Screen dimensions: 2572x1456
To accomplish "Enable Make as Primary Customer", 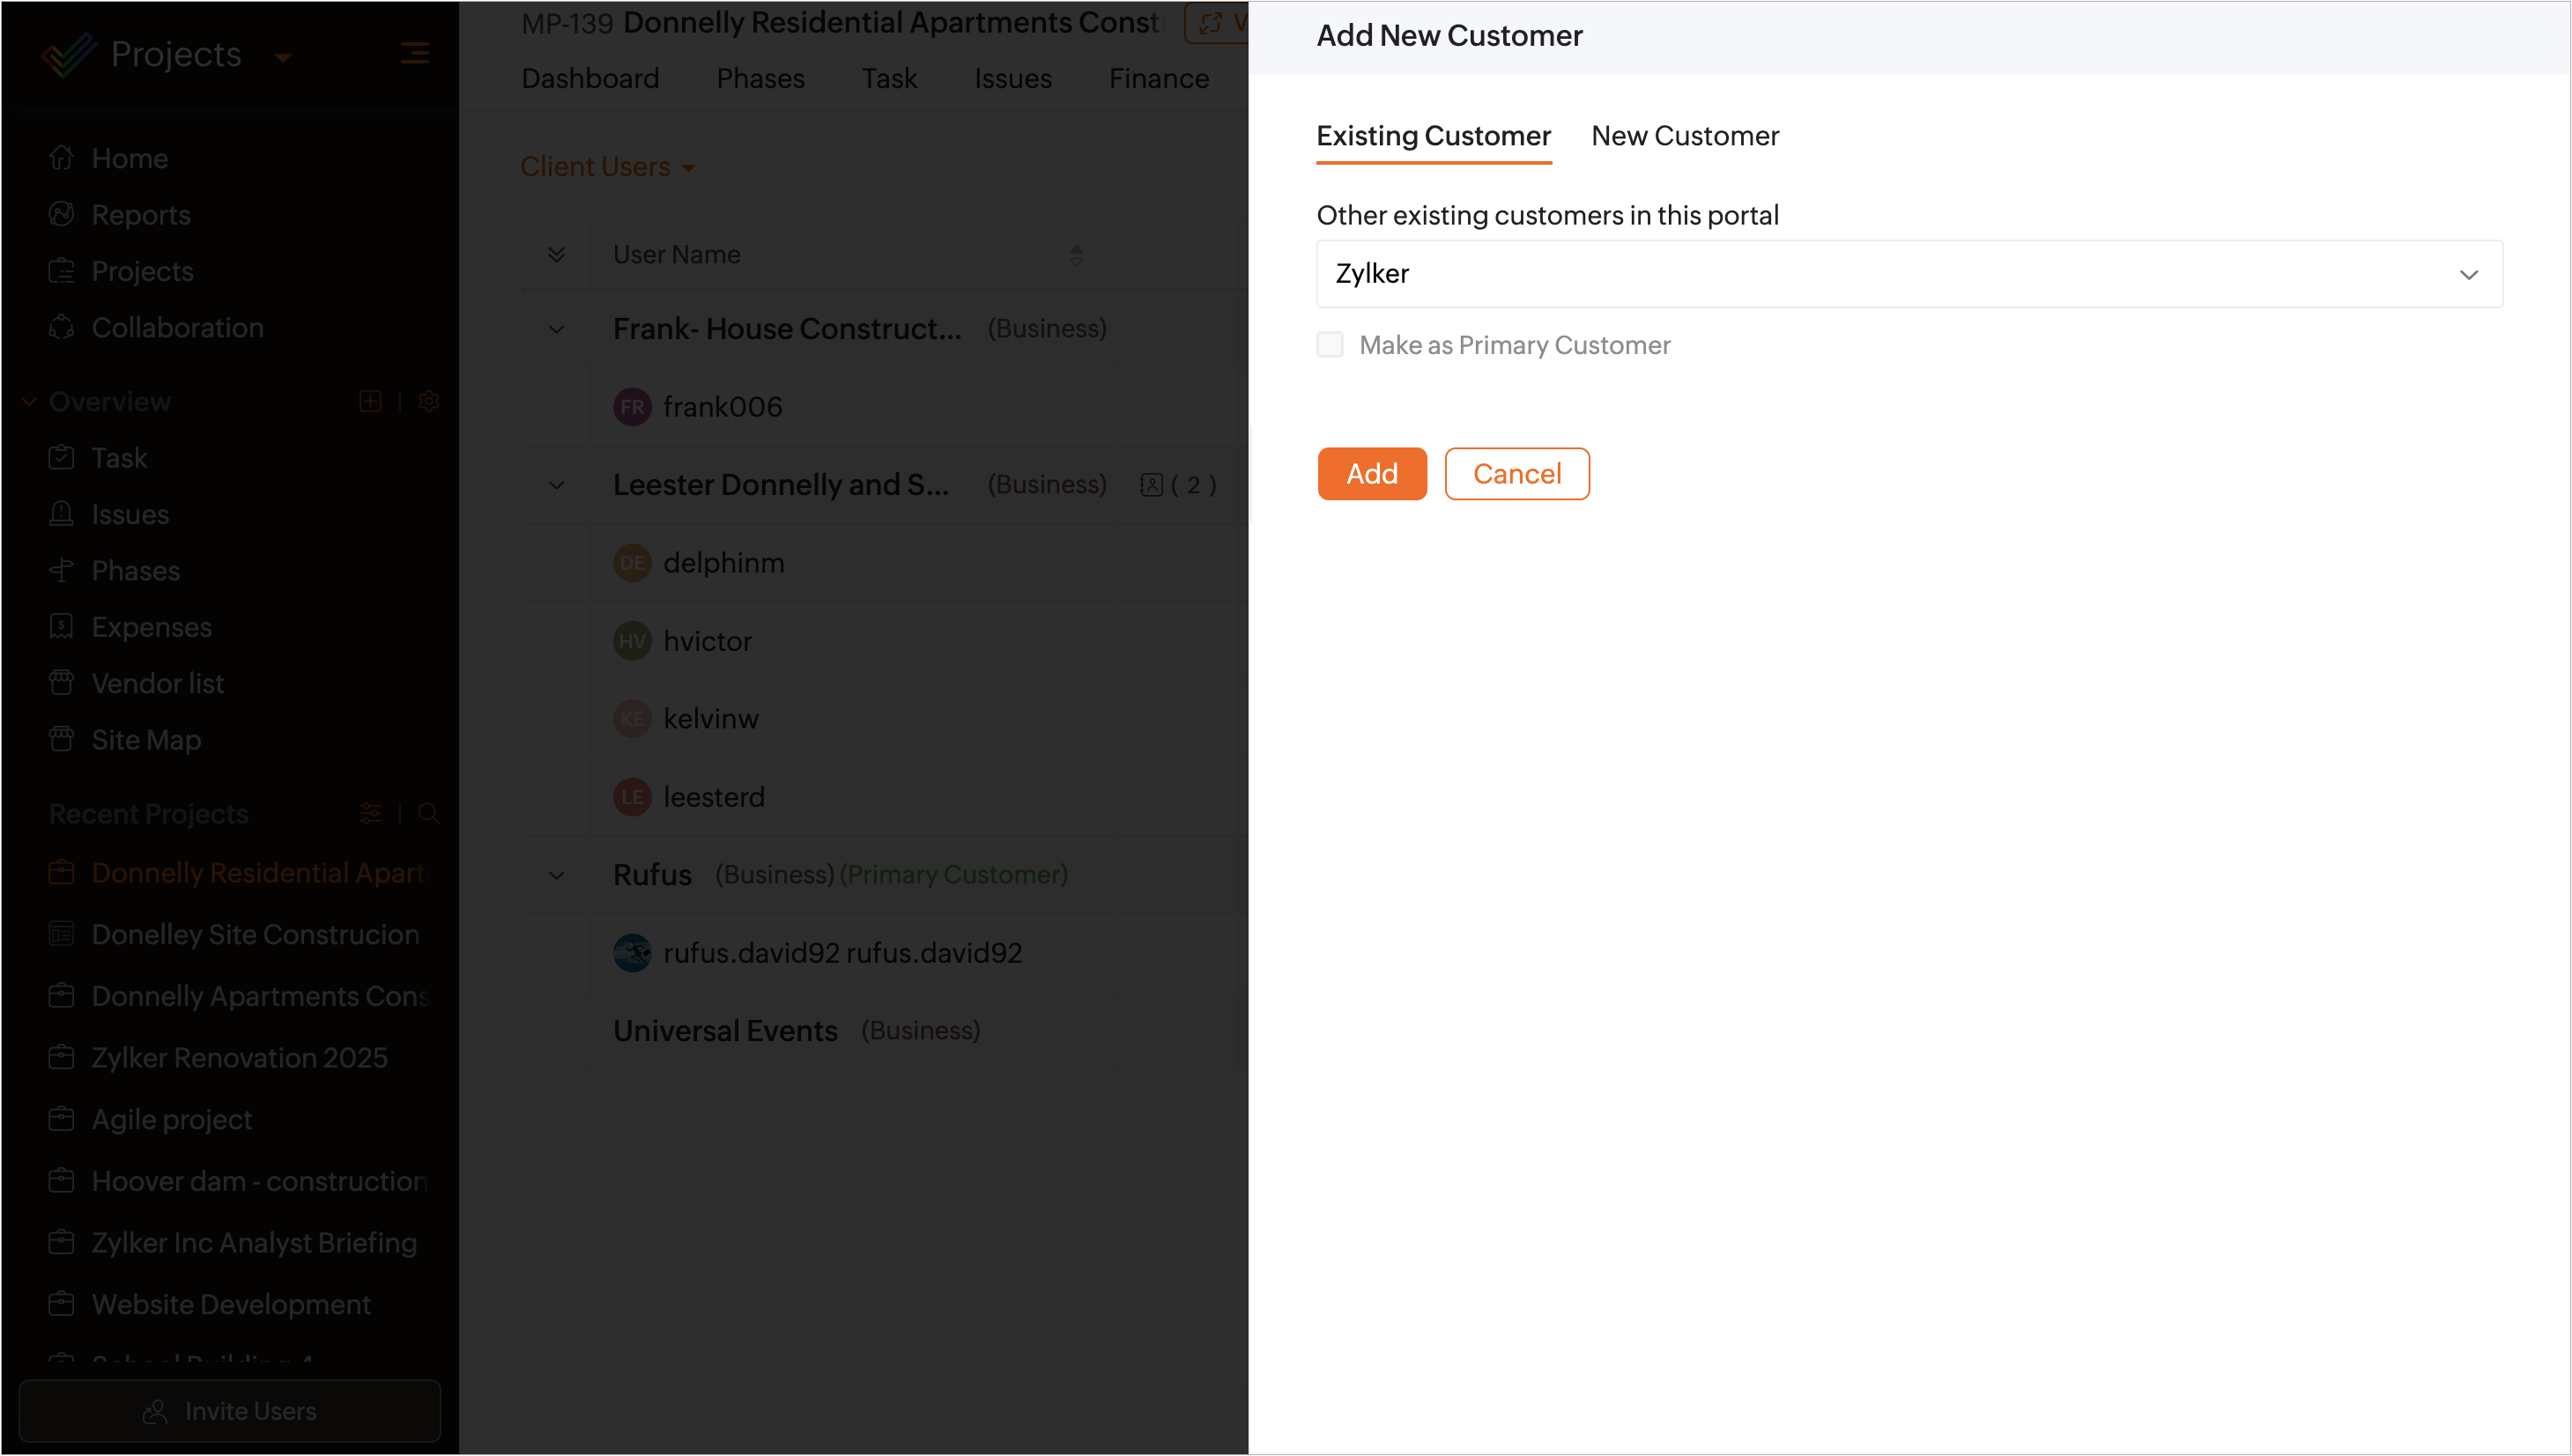I will [x=1330, y=344].
